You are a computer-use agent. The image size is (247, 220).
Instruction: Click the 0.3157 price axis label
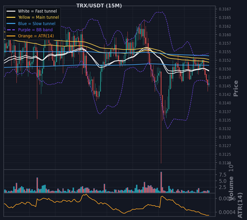pyautogui.click(x=225, y=44)
